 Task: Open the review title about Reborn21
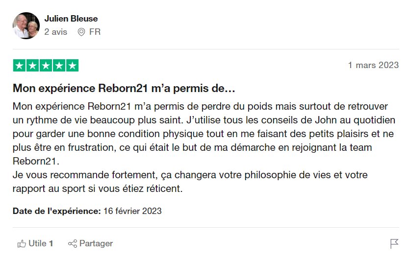pyautogui.click(x=124, y=89)
